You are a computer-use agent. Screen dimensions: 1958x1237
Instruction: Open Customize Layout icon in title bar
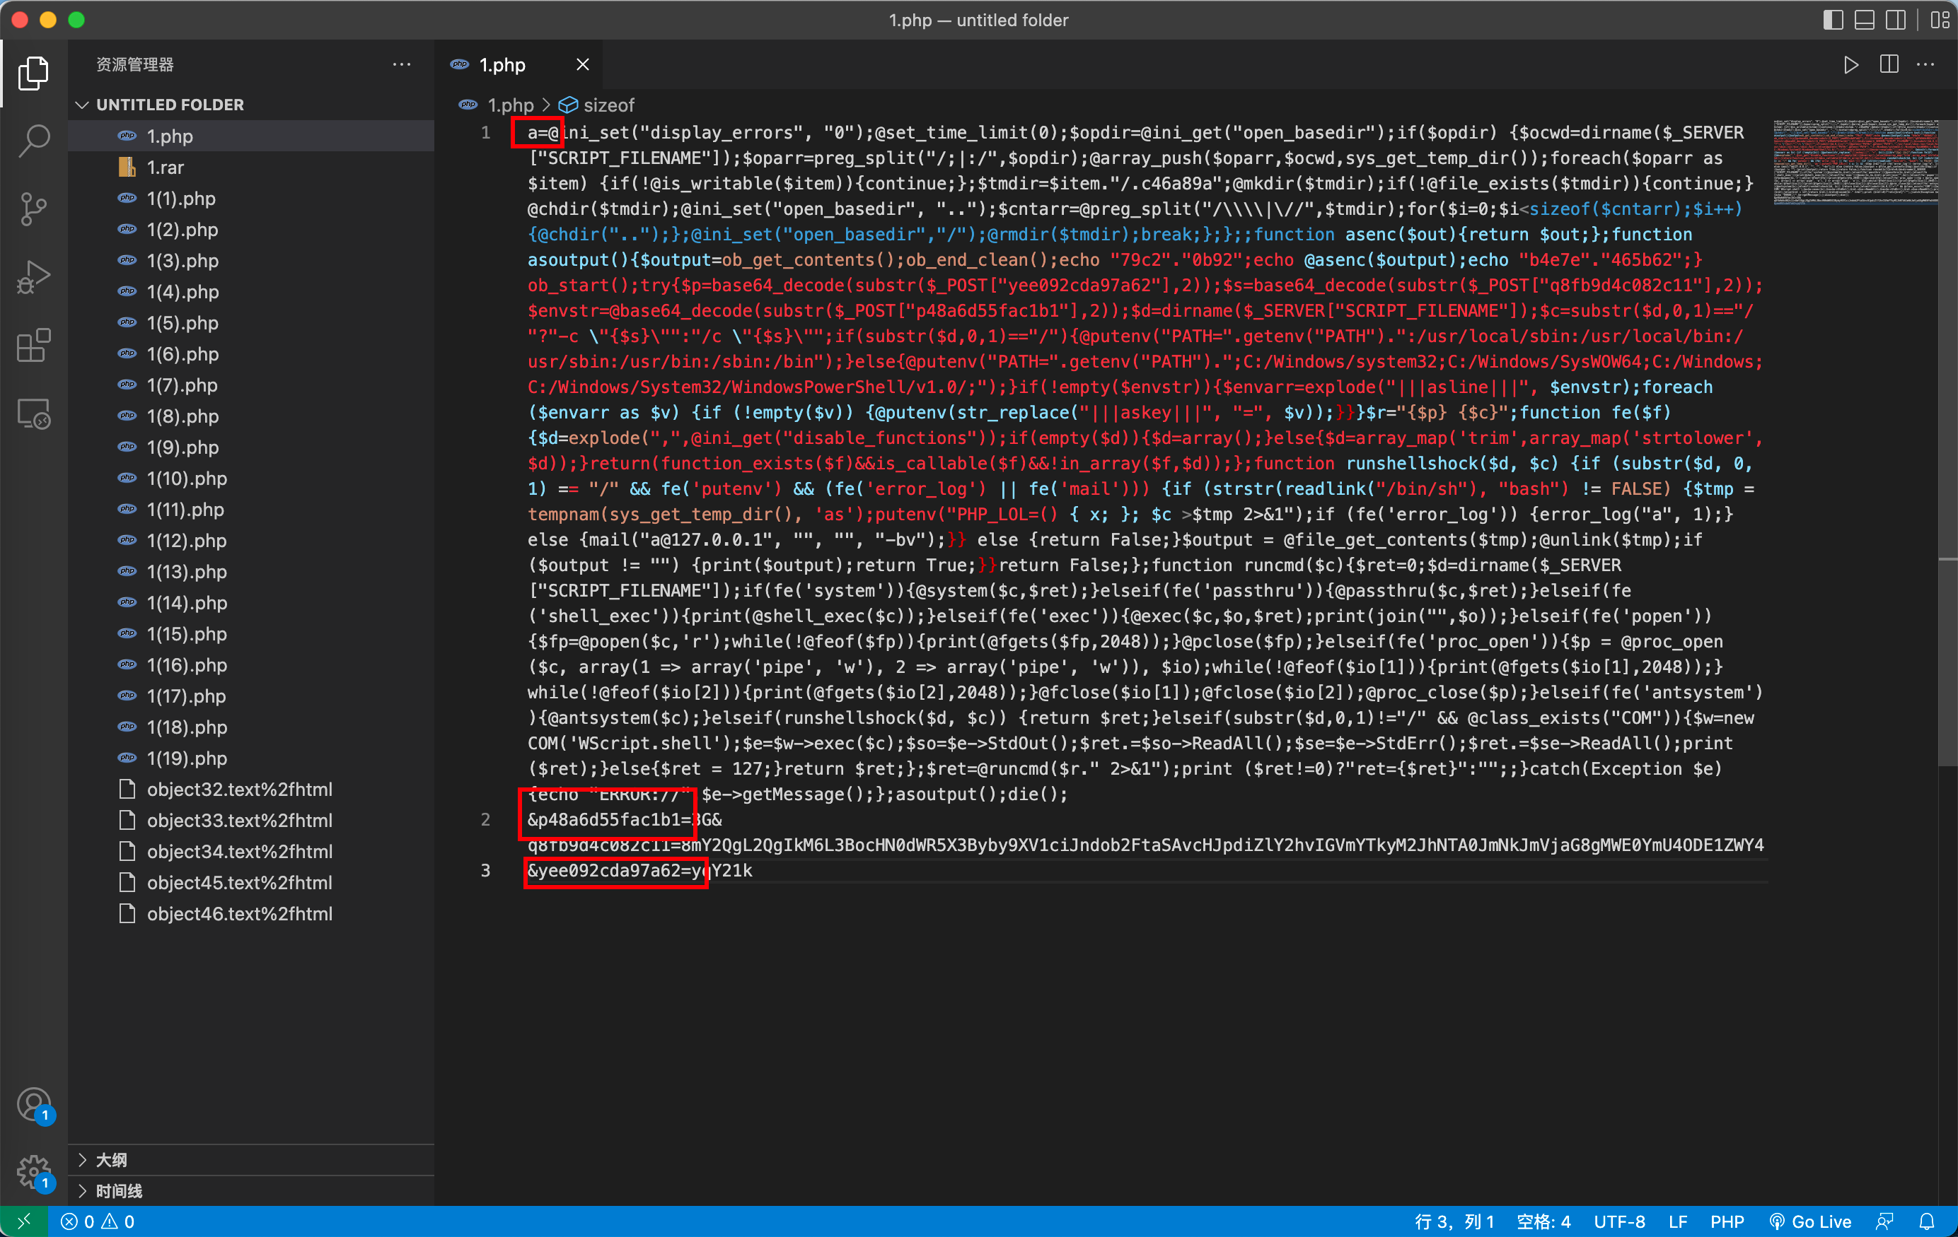coord(1940,20)
